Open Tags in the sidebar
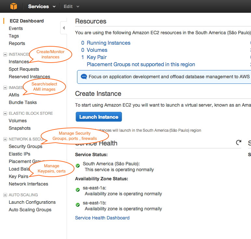Viewport: 251px width, 239px height. 14,36
